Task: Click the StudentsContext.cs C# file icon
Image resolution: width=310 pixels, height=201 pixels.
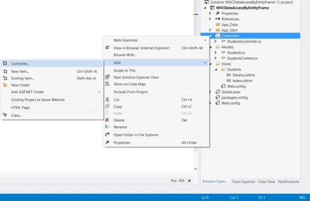Action: (x=223, y=58)
